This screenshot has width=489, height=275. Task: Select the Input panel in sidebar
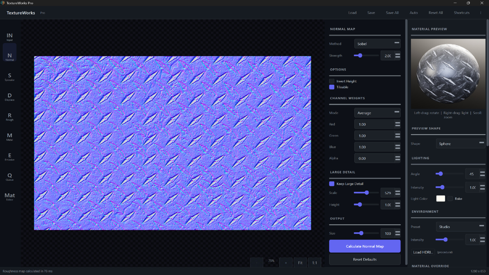pos(9,37)
